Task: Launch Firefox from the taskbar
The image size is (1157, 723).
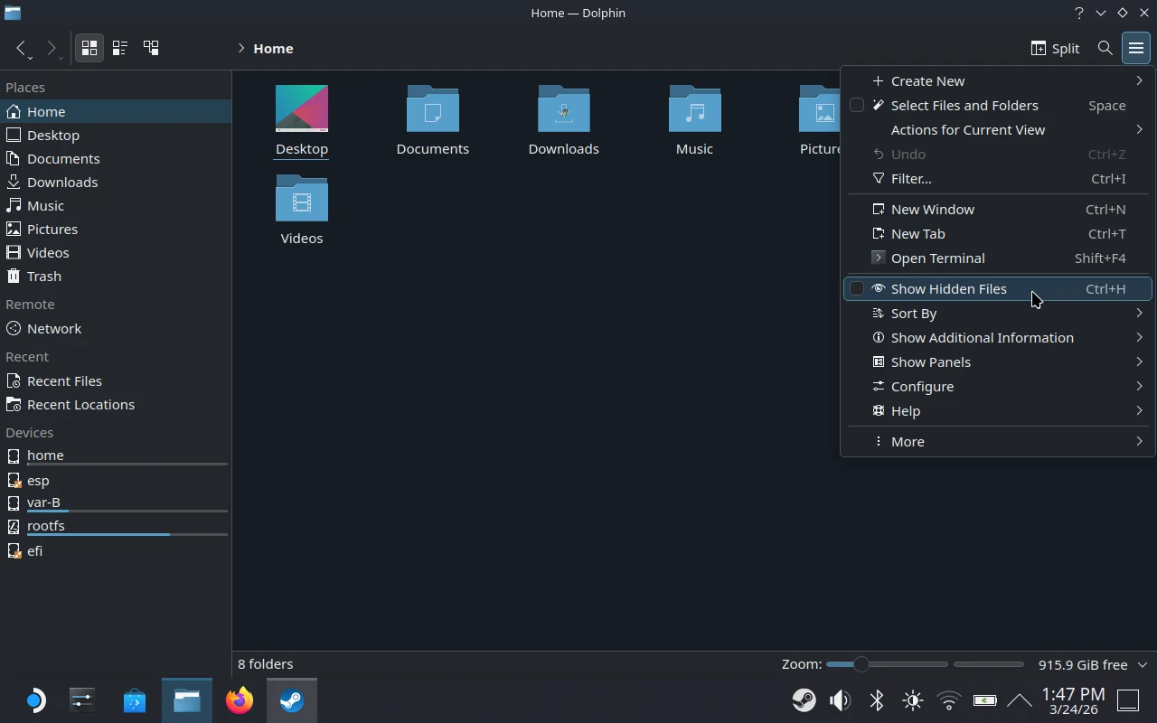Action: click(239, 700)
